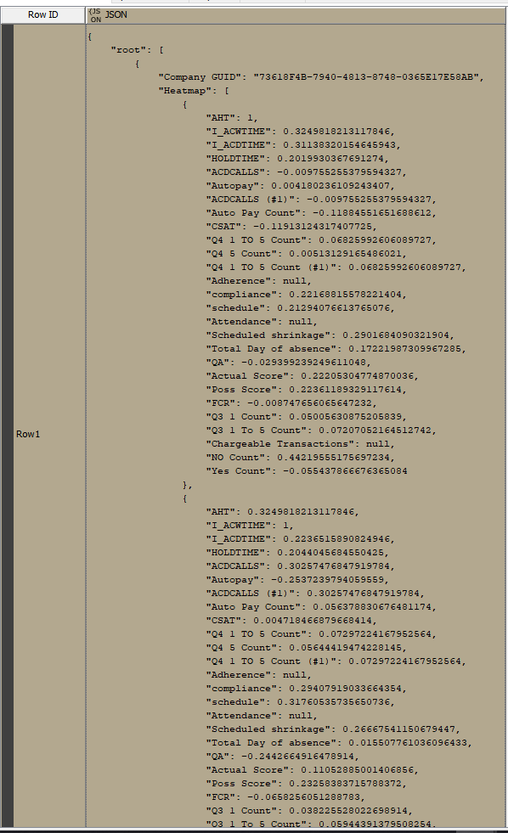
Task: Click the "Heatmap" array key line
Action: [194, 91]
